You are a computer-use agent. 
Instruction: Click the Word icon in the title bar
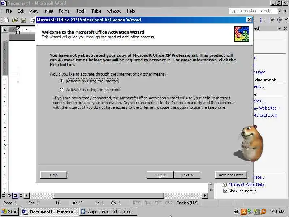[x=3, y=3]
